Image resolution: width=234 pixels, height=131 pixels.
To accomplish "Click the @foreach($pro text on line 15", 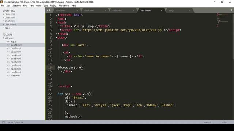I will point(70,68).
